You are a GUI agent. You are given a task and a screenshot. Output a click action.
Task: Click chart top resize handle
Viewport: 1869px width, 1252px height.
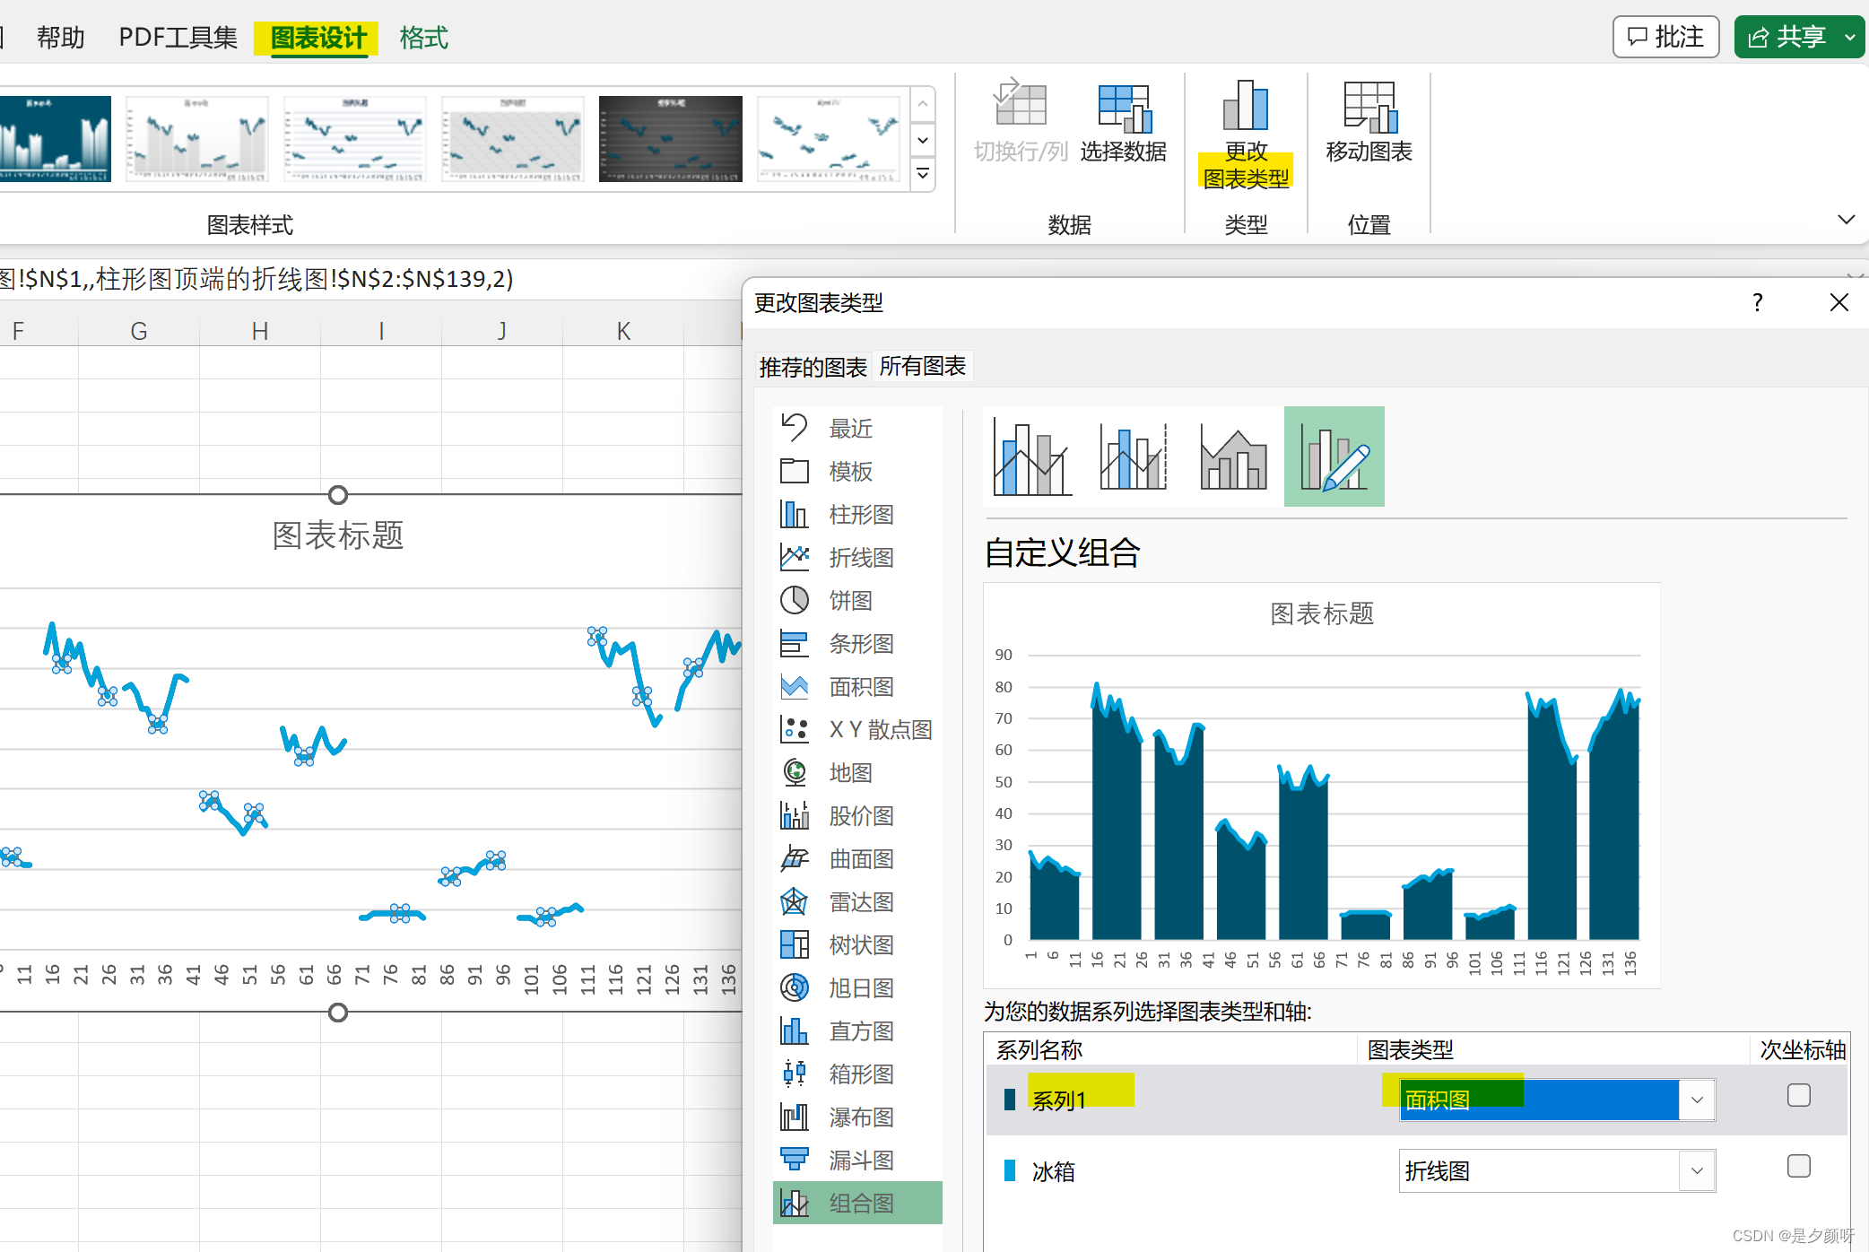[338, 495]
